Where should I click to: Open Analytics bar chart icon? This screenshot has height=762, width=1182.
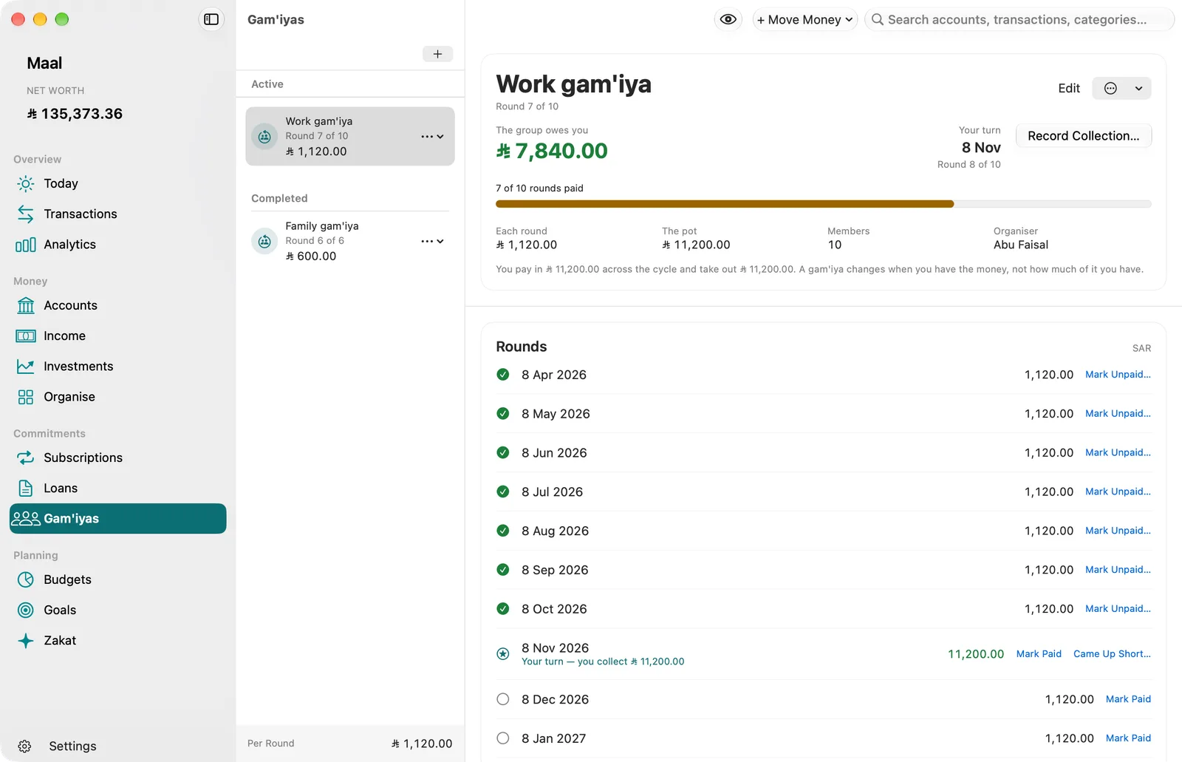tap(26, 245)
